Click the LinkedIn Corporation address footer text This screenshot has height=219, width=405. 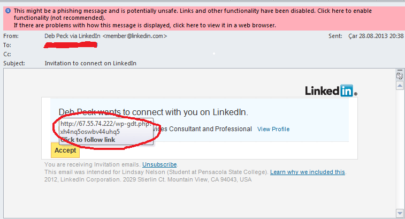point(148,179)
